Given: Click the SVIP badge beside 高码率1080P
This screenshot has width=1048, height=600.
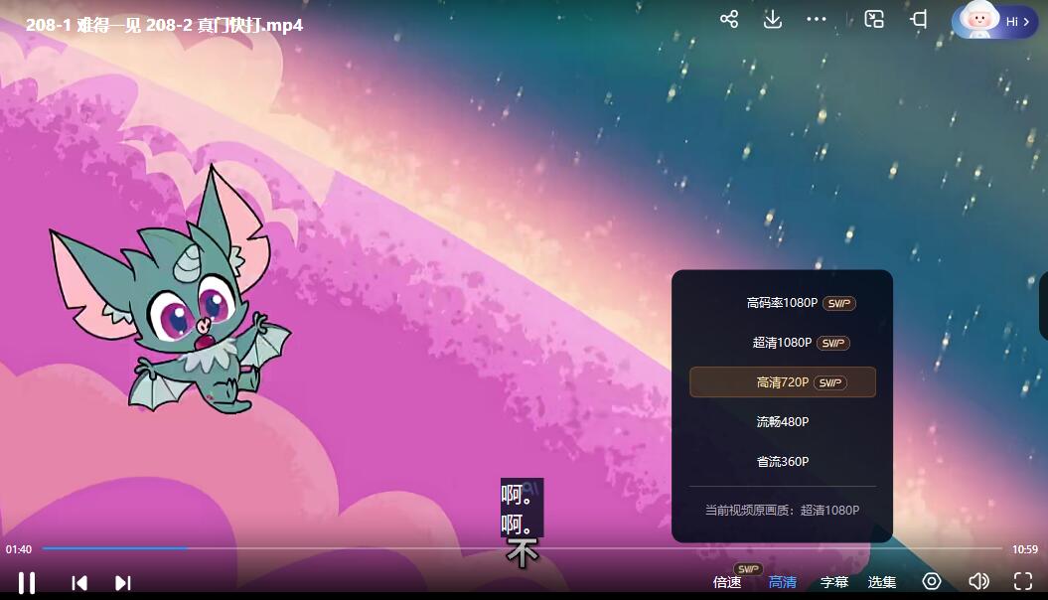Looking at the screenshot, I should tap(838, 303).
